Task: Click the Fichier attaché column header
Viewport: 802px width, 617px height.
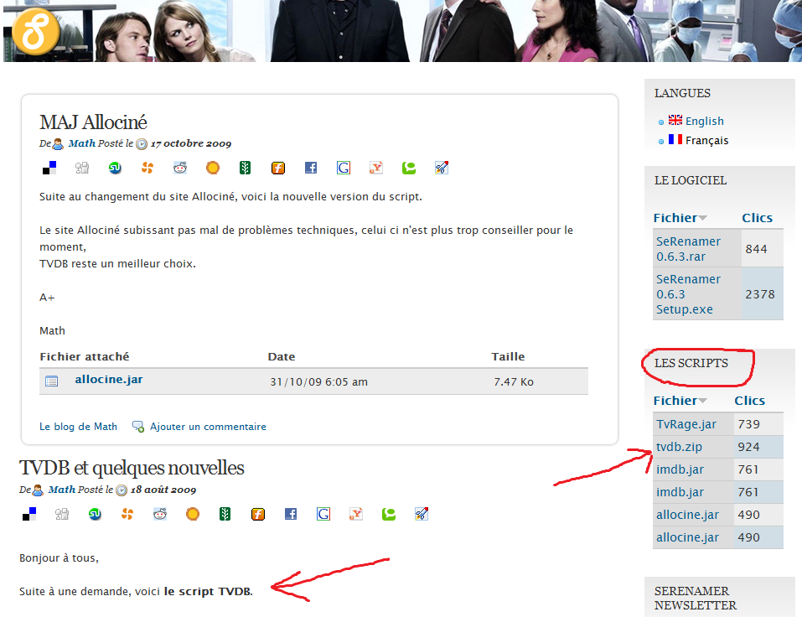Action: [85, 356]
